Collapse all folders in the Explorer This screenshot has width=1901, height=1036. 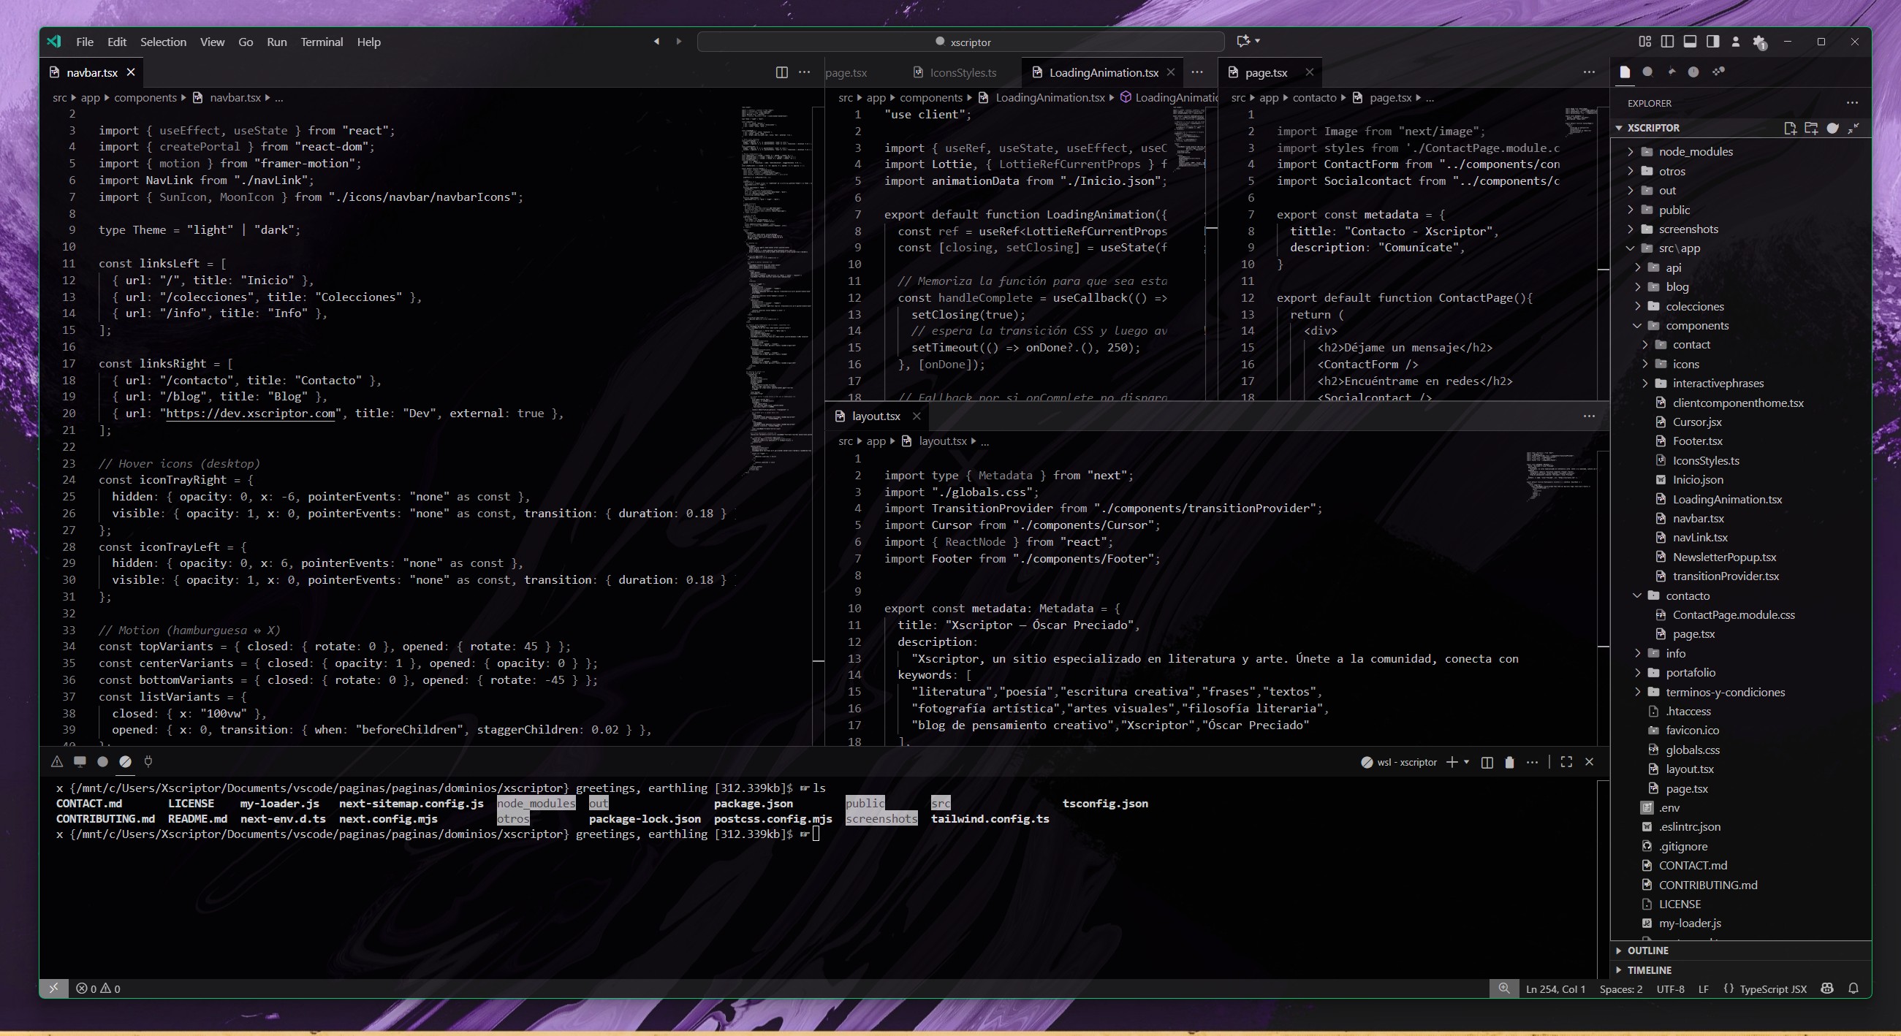(1853, 128)
